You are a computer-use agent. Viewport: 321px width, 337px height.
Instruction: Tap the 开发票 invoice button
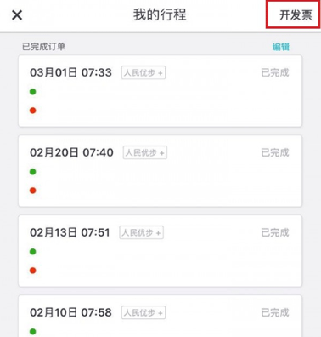click(296, 15)
